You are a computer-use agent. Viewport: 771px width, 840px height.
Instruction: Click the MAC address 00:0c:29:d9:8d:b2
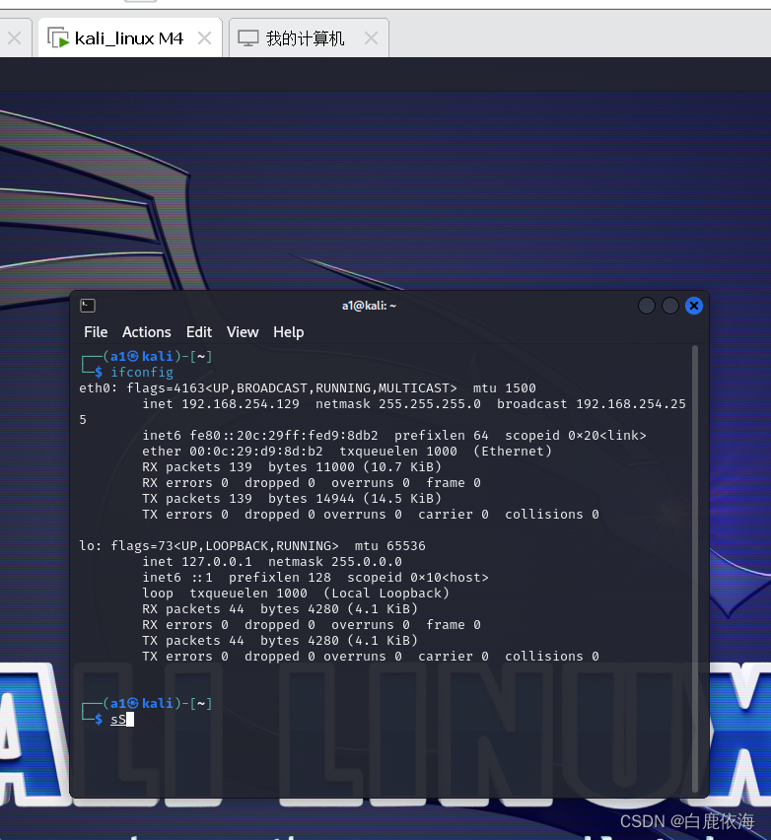256,452
